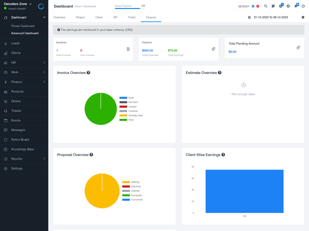This screenshot has width=309, height=231.
Task: Open the global search
Action: tap(266, 6)
